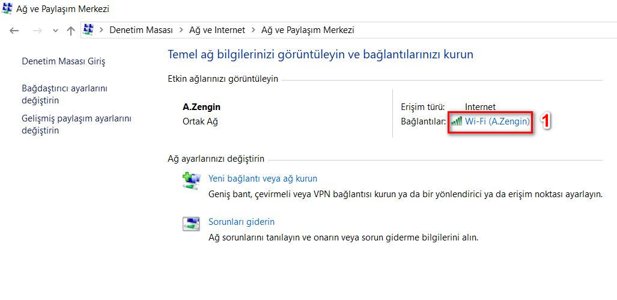
Task: Expand chevron before Ağ ve Paylaşım Merkezi breadcrumb
Action: [253, 30]
